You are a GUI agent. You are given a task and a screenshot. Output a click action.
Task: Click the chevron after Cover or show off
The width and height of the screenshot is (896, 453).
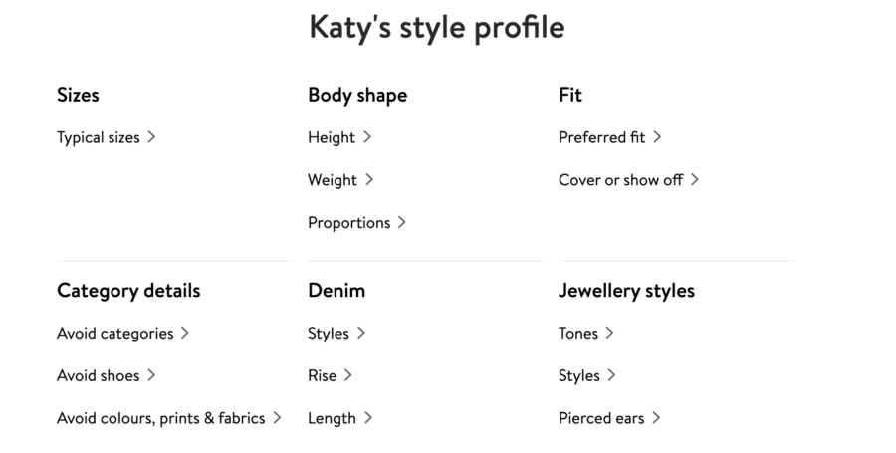(694, 179)
